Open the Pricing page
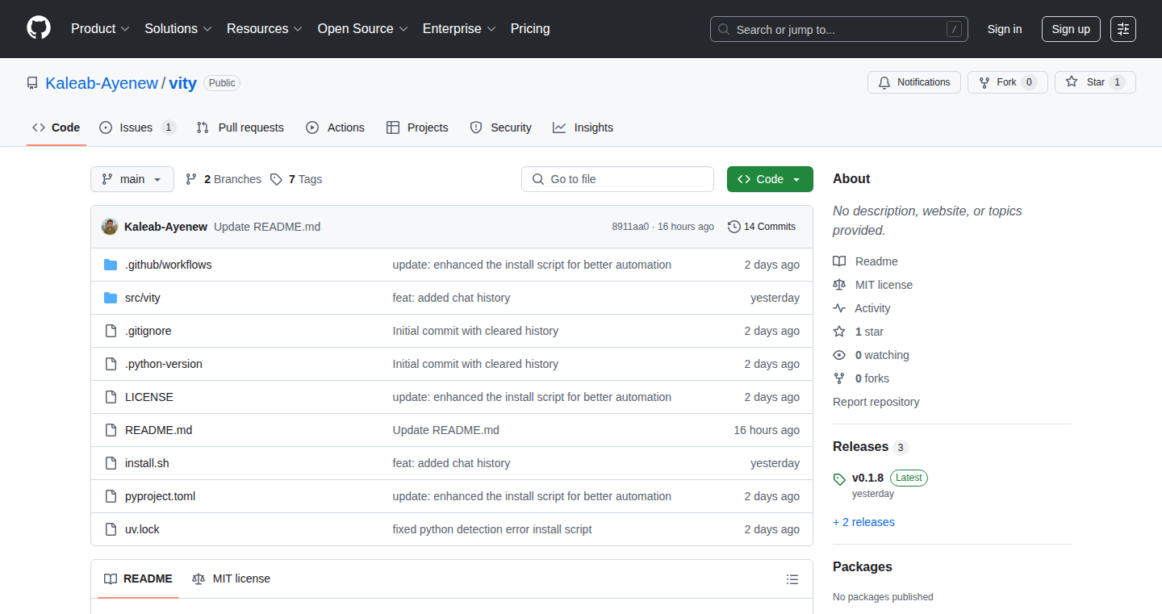The image size is (1162, 614). pos(530,29)
